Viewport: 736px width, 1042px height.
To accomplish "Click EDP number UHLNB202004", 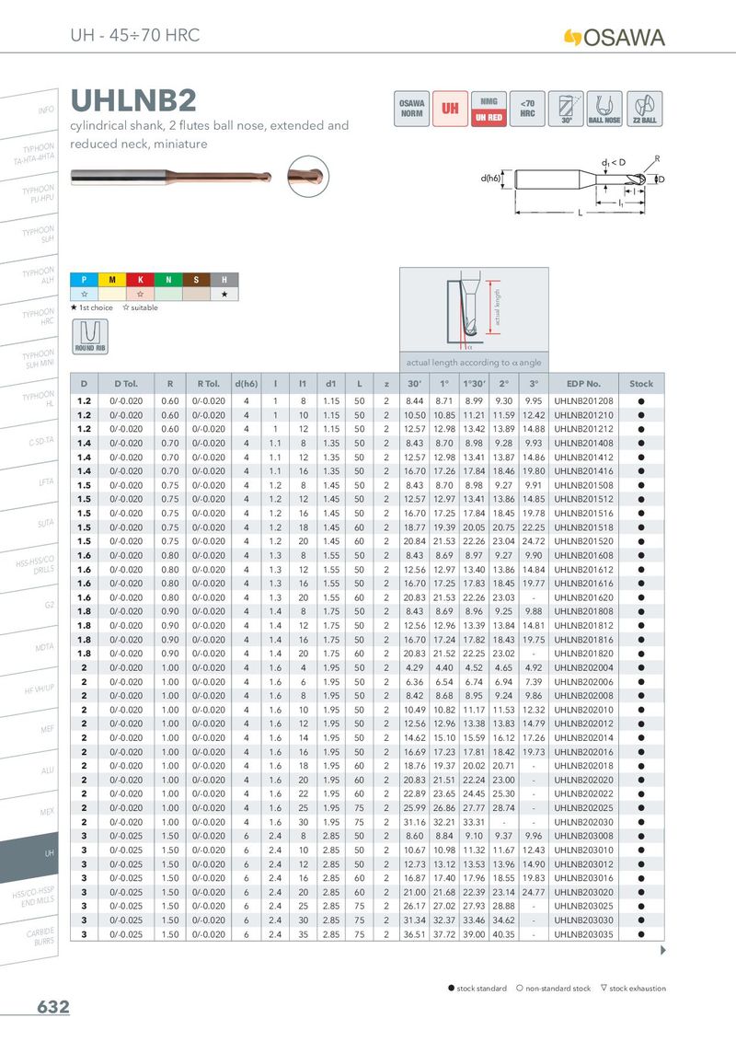I will tap(584, 668).
